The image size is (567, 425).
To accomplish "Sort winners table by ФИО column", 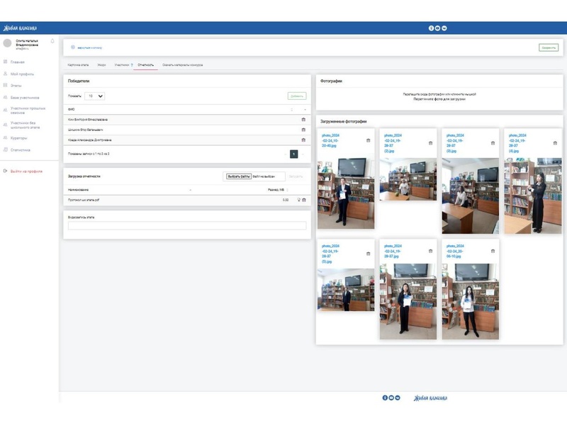I will [x=71, y=110].
